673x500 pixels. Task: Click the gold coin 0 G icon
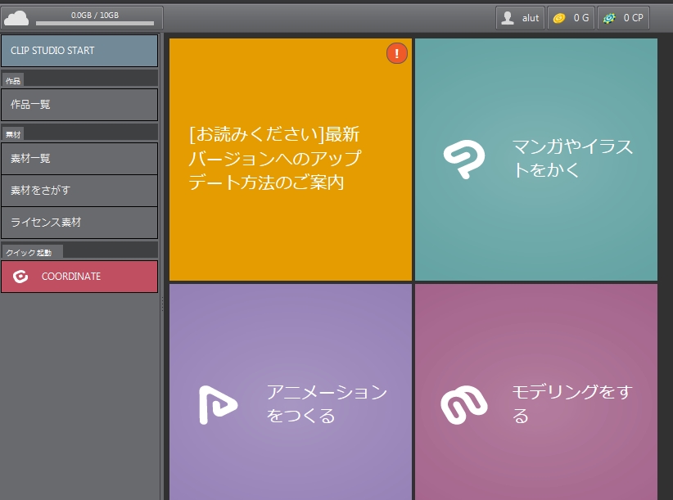pyautogui.click(x=558, y=18)
